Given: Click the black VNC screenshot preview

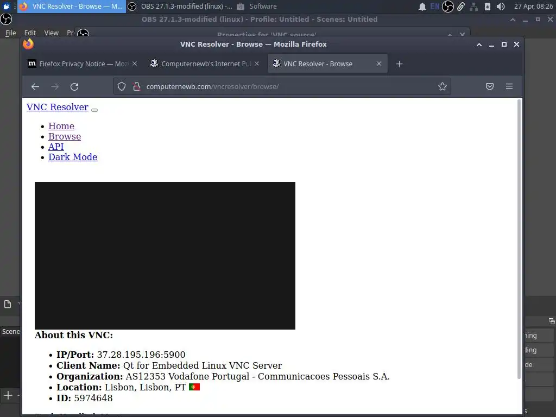Looking at the screenshot, I should pos(165,256).
